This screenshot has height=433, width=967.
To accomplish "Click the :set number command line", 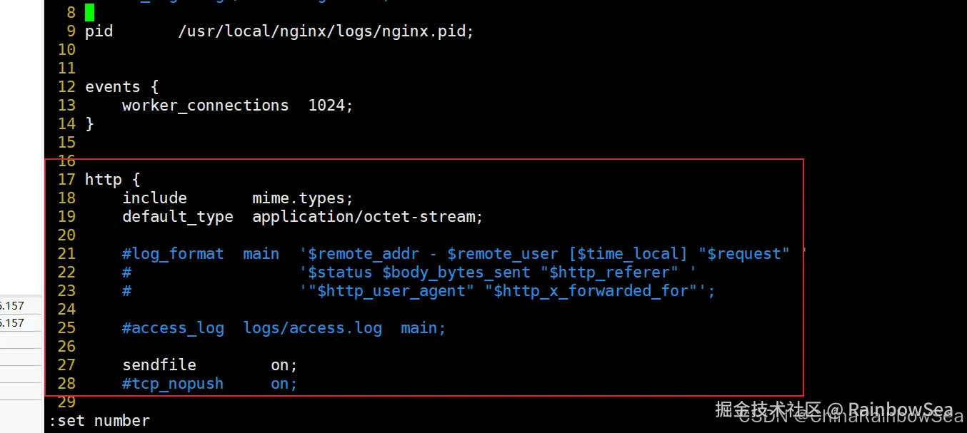I will coord(99,421).
